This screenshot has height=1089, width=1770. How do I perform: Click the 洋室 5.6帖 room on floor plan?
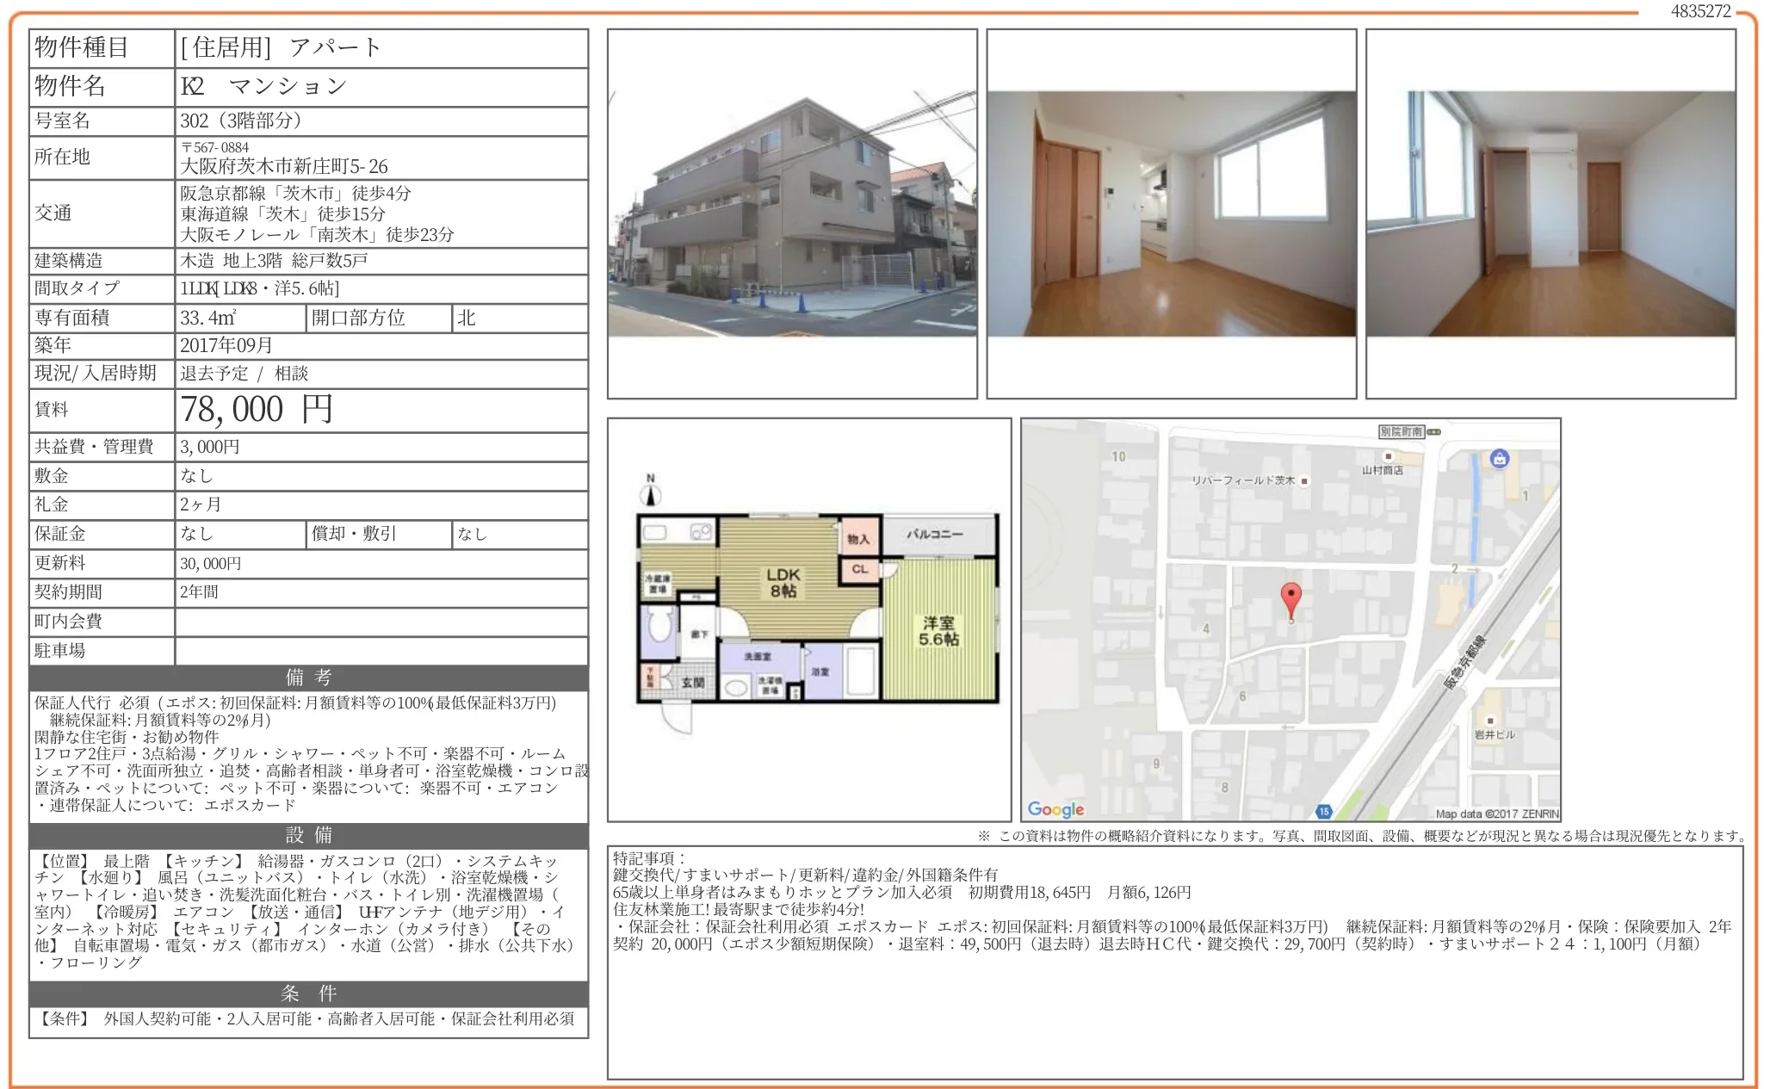(x=938, y=631)
